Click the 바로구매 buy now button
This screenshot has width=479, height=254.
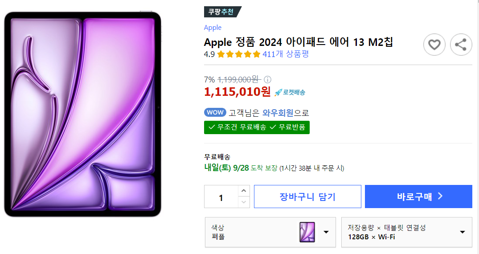coord(418,197)
